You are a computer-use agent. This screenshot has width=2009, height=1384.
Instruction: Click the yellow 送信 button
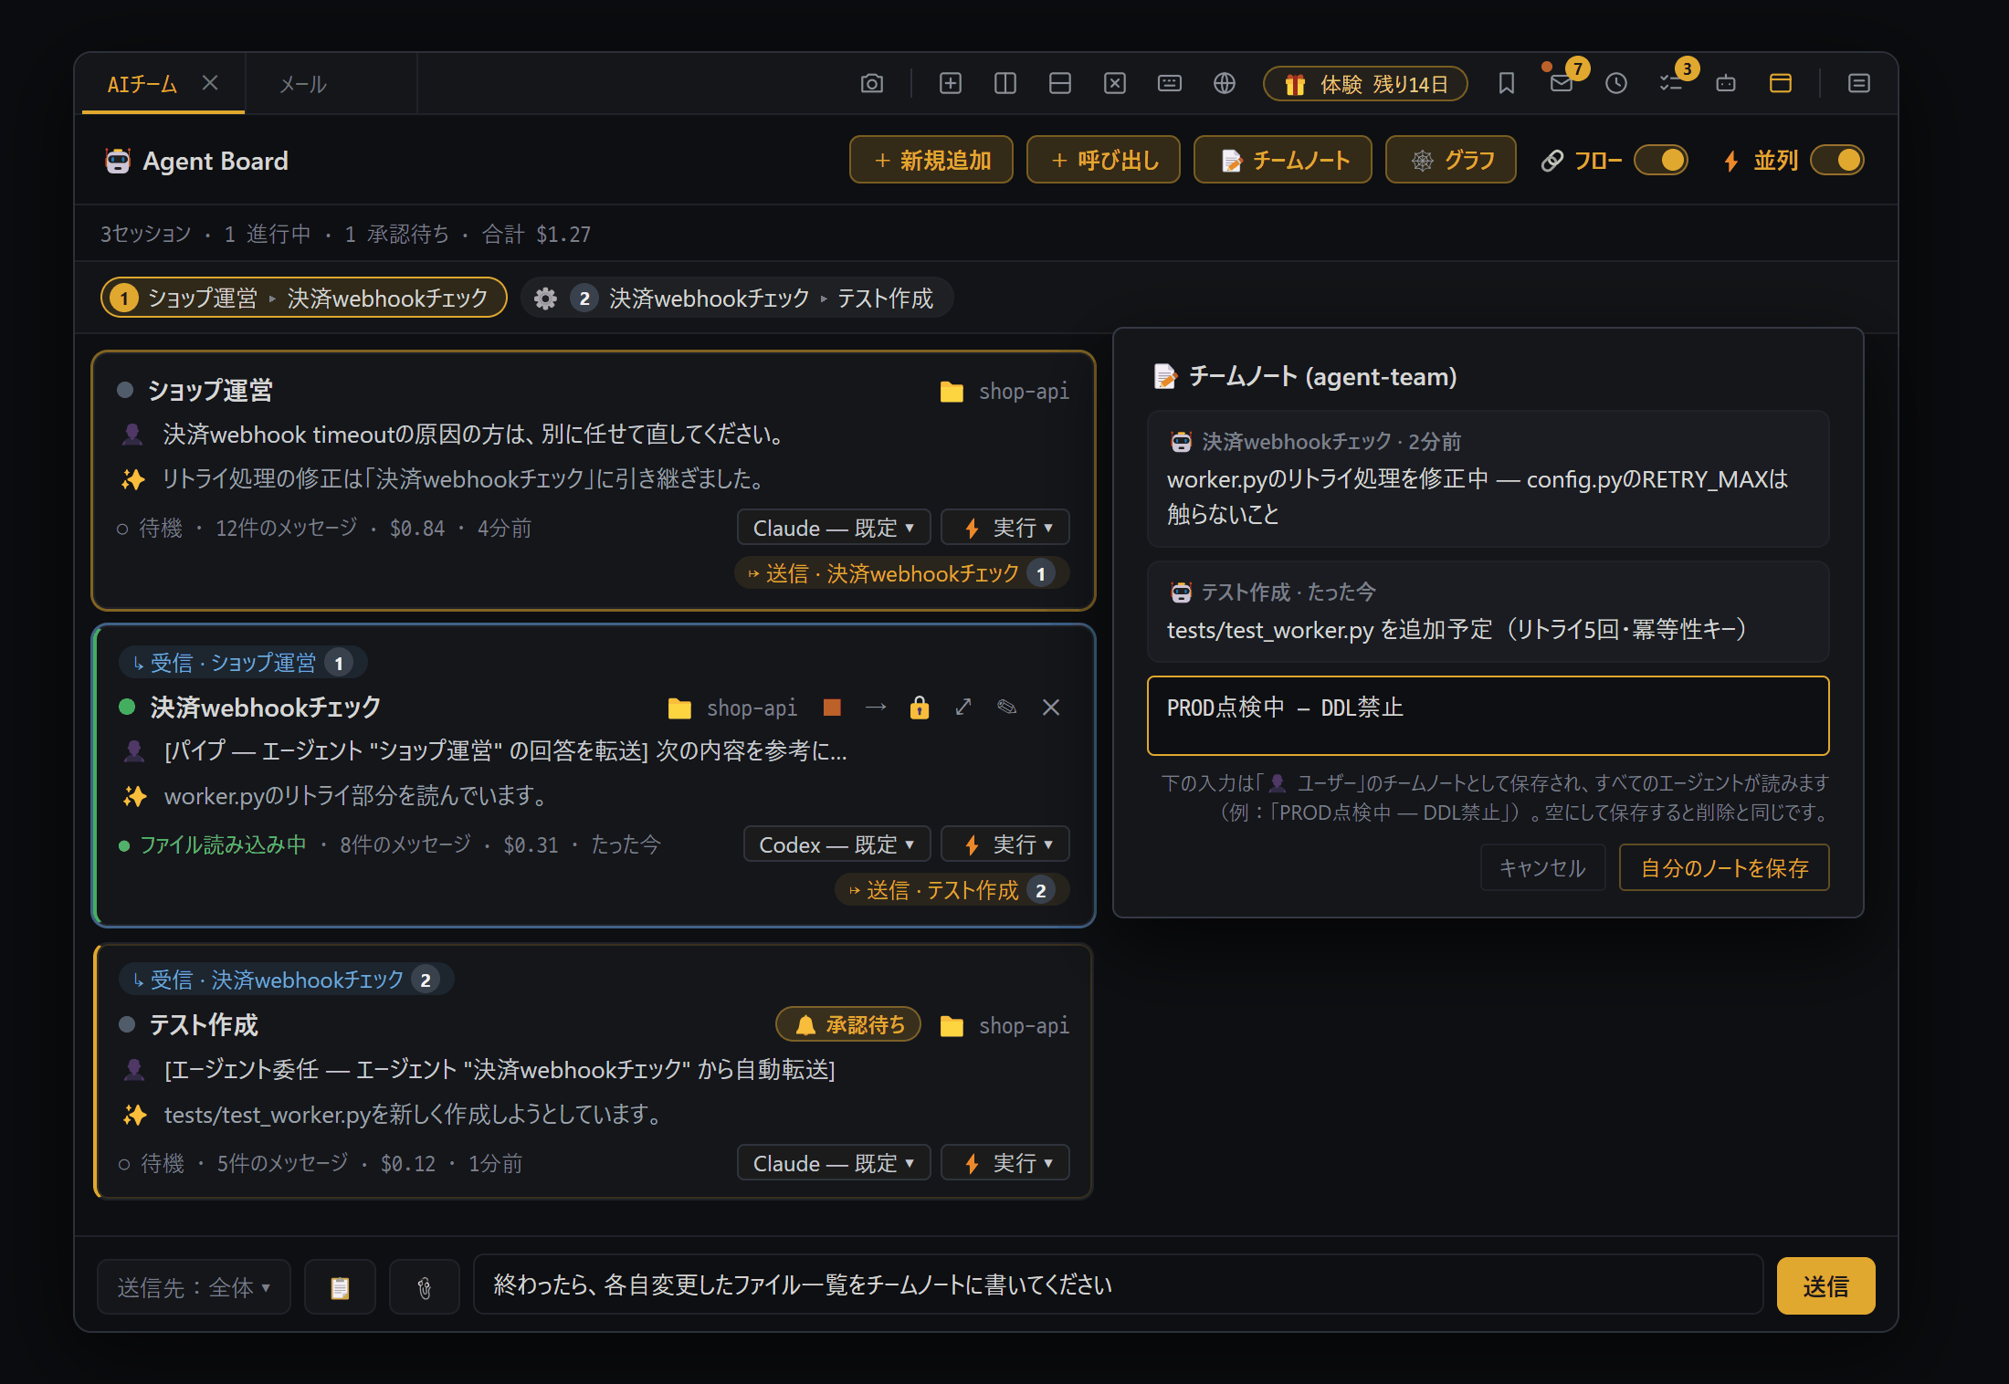point(1826,1286)
